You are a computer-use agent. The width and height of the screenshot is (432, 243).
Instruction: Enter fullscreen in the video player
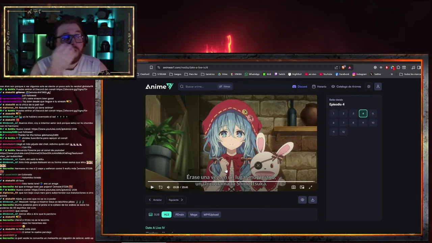pyautogui.click(x=310, y=187)
